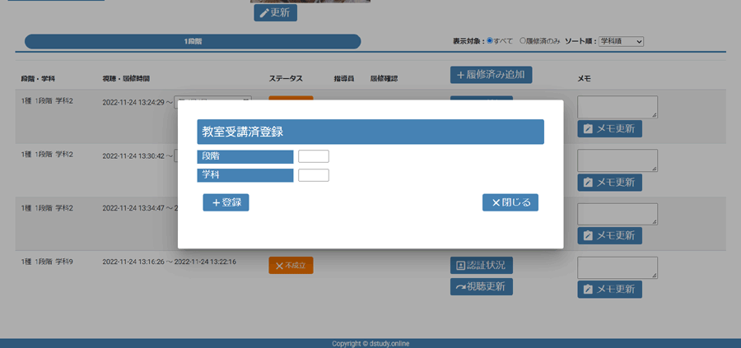This screenshot has width=741, height=348.
Task: Open the ソート順 dropdown showing 学科順
Action: (x=621, y=41)
